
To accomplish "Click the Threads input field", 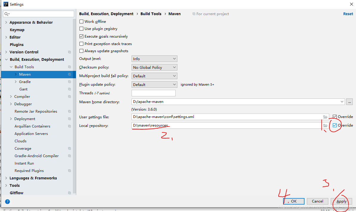I will (154, 93).
